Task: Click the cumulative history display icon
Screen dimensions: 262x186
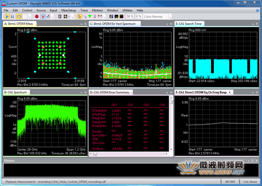Action: click(x=116, y=17)
